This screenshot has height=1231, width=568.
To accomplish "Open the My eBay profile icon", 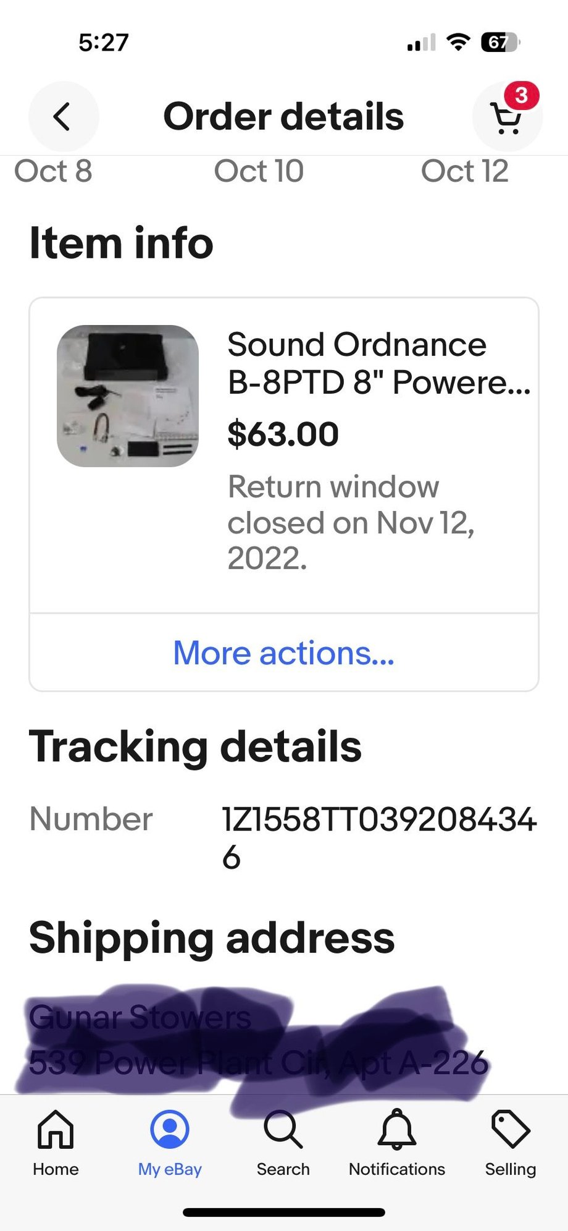I will click(x=170, y=1130).
